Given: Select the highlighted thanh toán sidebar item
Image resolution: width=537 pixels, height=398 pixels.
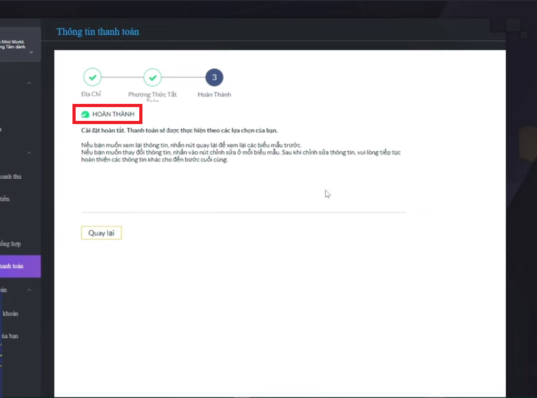Looking at the screenshot, I should [13, 266].
